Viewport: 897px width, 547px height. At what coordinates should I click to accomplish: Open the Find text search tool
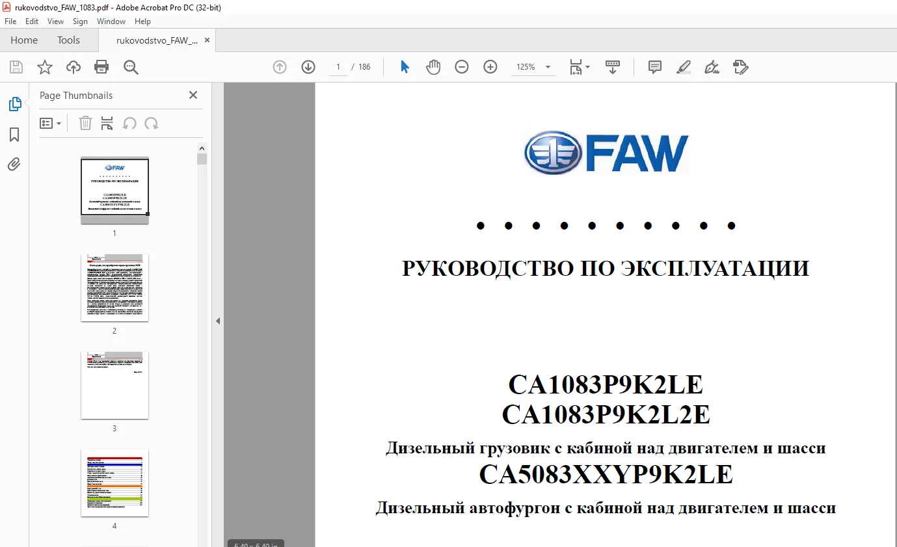131,67
